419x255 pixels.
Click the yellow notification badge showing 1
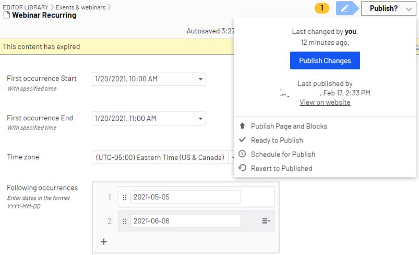[x=322, y=8]
